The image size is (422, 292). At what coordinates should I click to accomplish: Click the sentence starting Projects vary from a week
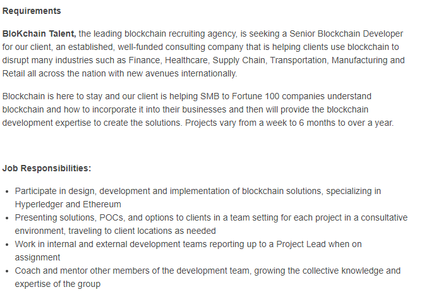tap(289, 123)
